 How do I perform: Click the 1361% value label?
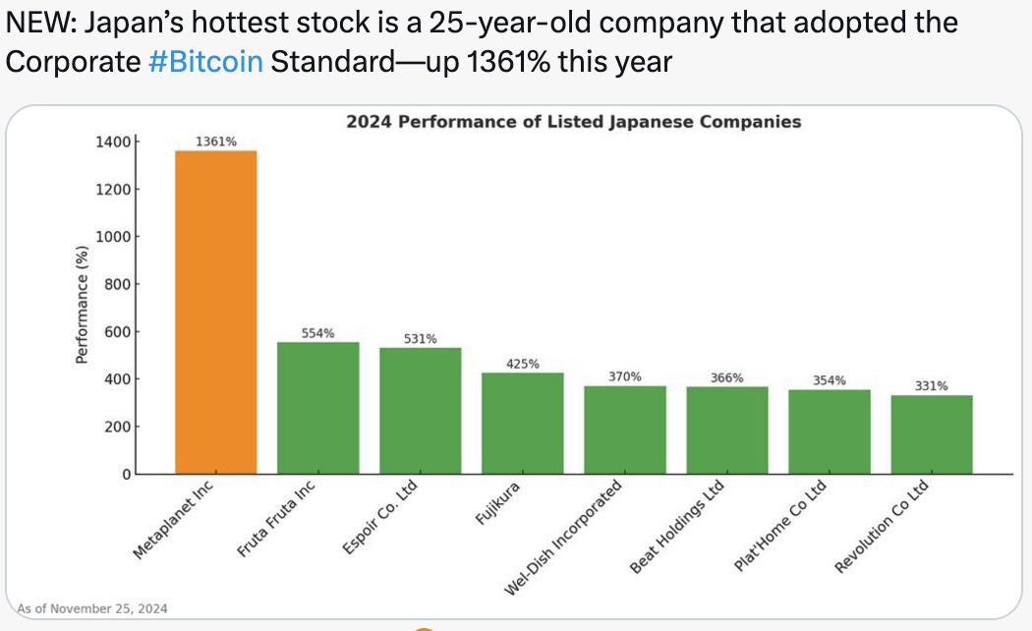(x=216, y=142)
